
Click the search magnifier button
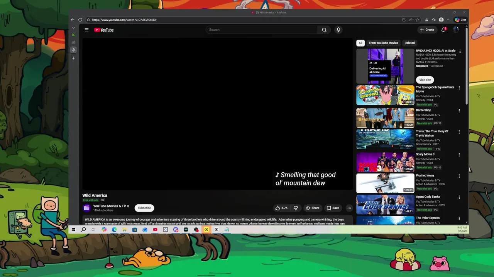click(x=324, y=30)
